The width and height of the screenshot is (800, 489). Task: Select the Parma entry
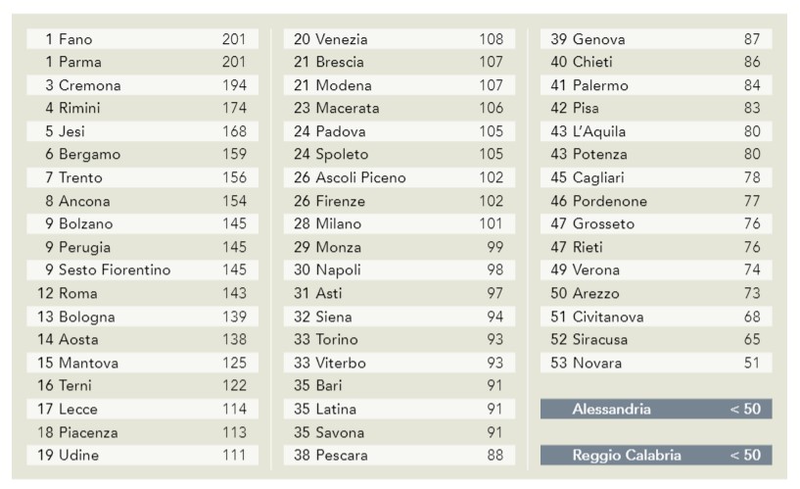(142, 62)
